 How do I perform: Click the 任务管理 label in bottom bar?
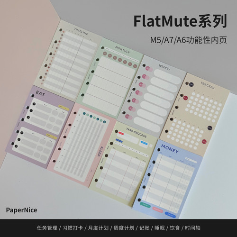pyautogui.click(x=47, y=228)
